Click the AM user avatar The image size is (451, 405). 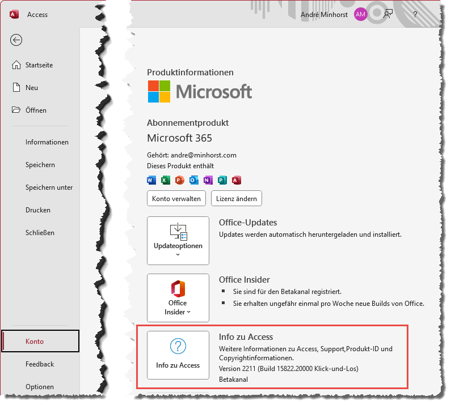coord(360,15)
